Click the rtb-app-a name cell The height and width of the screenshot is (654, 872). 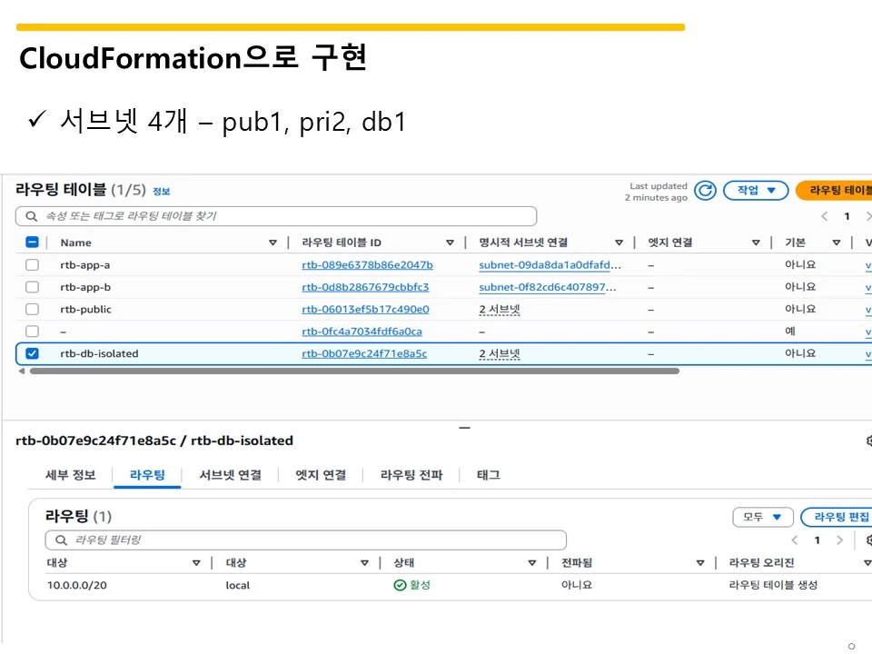pos(85,265)
